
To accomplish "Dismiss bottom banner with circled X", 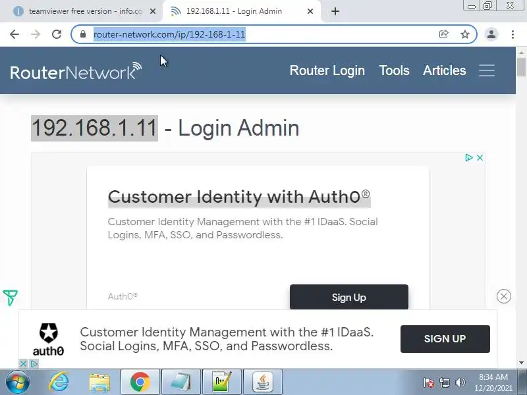I will [x=503, y=296].
